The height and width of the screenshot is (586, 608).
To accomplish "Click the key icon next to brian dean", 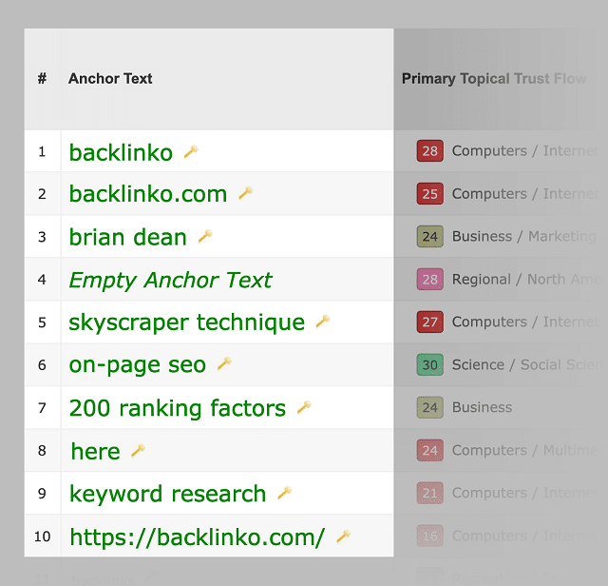I will (205, 236).
